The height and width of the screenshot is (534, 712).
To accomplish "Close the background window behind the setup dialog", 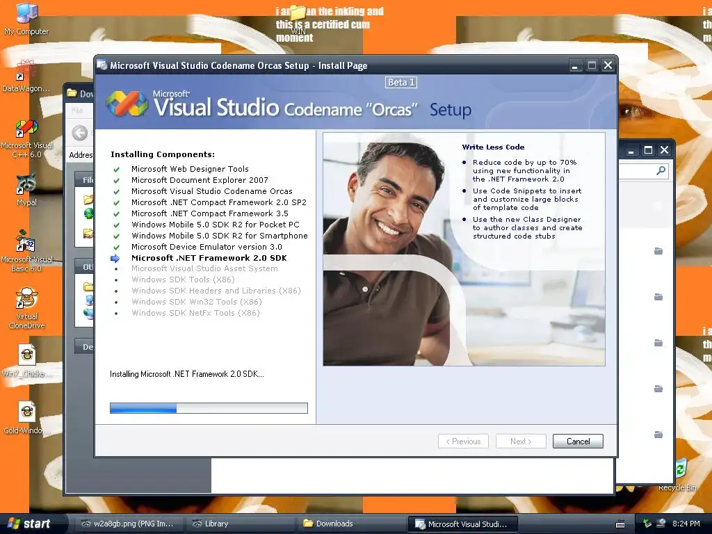I will (x=664, y=150).
